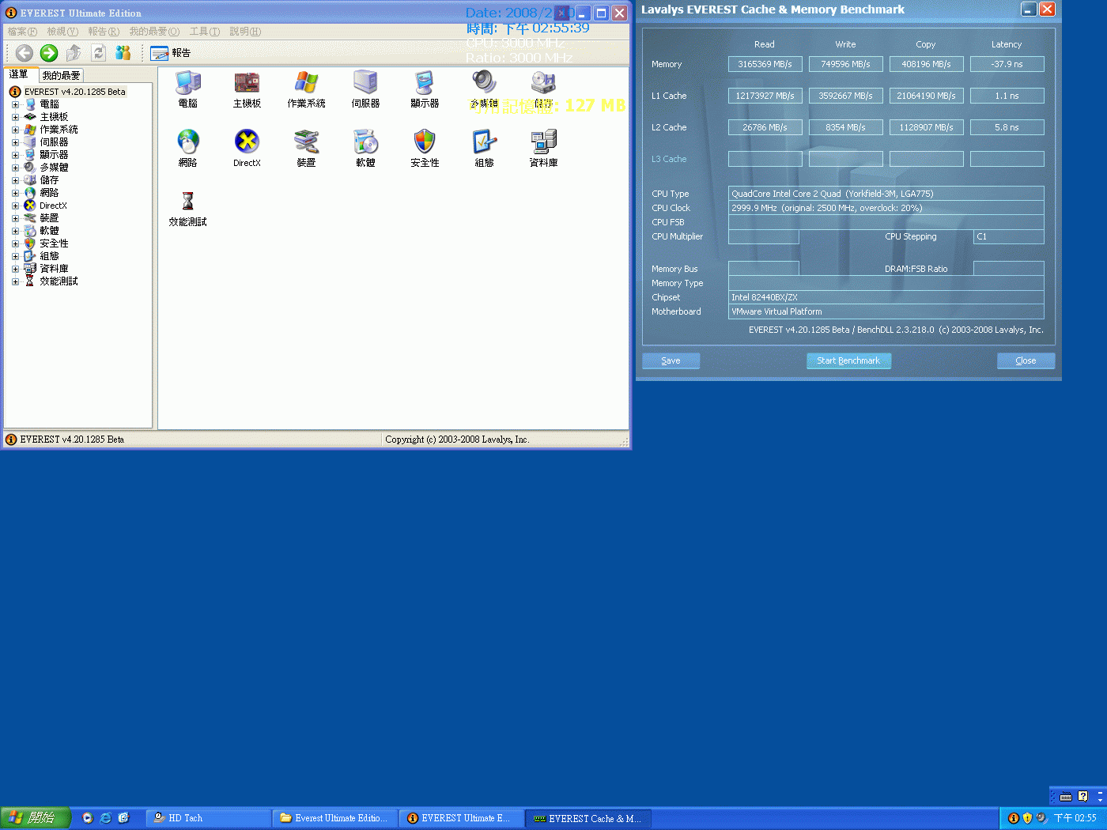This screenshot has height=830, width=1107.
Task: Open the 我的最愛(O) menu
Action: pyautogui.click(x=154, y=32)
